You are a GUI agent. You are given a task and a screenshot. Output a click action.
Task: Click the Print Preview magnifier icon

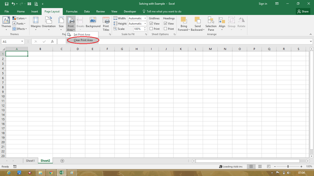pos(36,4)
